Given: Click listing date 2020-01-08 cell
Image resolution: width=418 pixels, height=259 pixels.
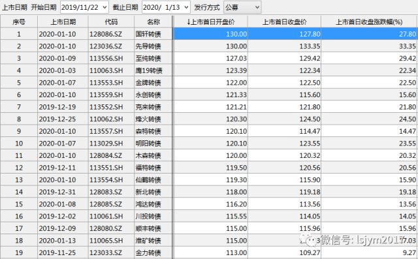Looking at the screenshot, I should pos(63,204).
